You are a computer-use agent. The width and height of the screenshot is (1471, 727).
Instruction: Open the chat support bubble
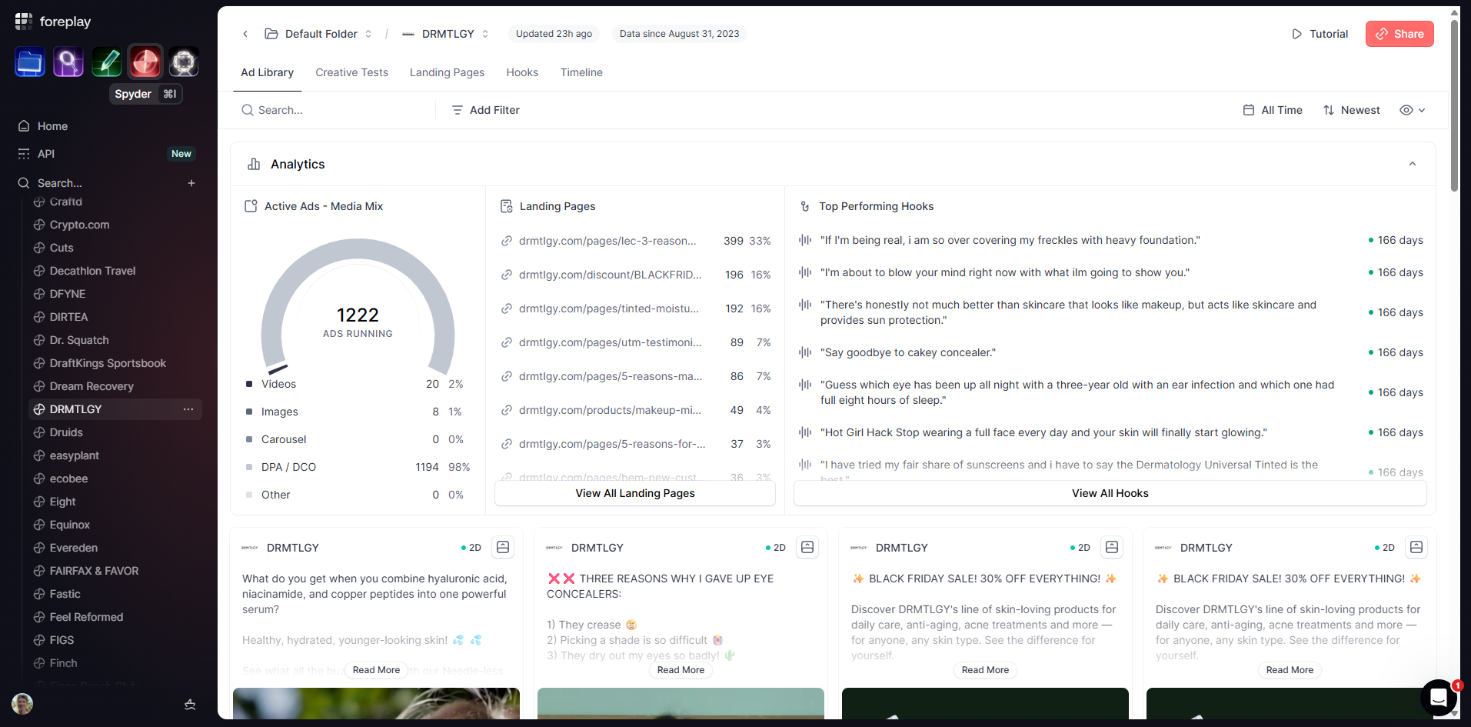coord(1438,698)
